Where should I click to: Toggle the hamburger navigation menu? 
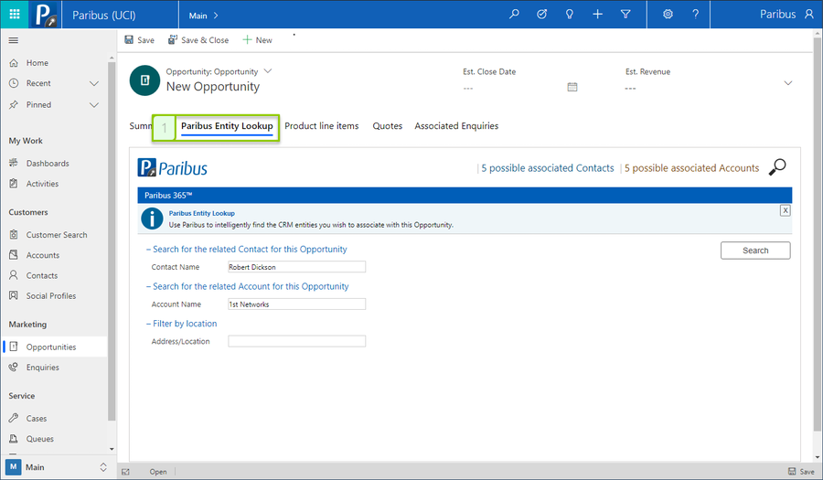(14, 40)
